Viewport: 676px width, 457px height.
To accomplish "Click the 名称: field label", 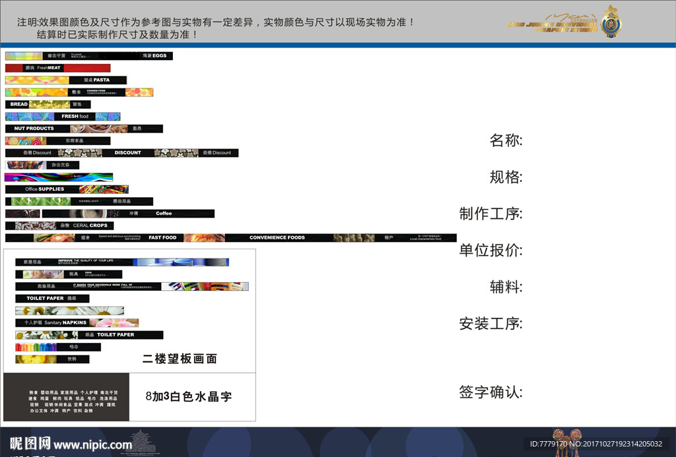I will click(506, 140).
